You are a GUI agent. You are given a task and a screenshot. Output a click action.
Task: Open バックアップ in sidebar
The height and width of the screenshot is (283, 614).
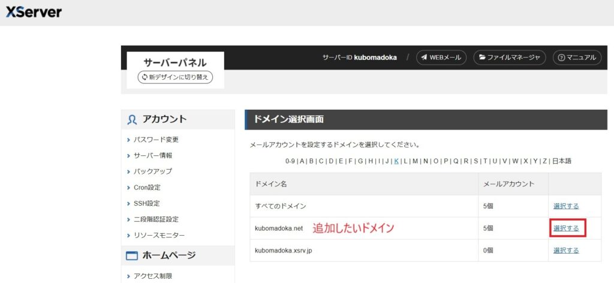coord(153,171)
